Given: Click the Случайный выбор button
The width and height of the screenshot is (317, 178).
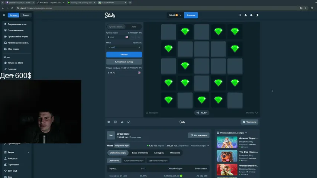Looking at the screenshot, I should [124, 62].
